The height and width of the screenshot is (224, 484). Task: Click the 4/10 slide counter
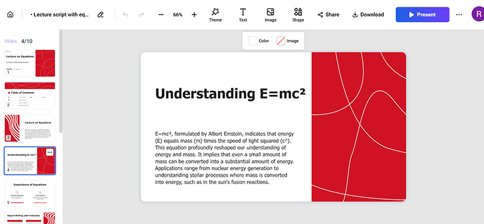pyautogui.click(x=27, y=41)
